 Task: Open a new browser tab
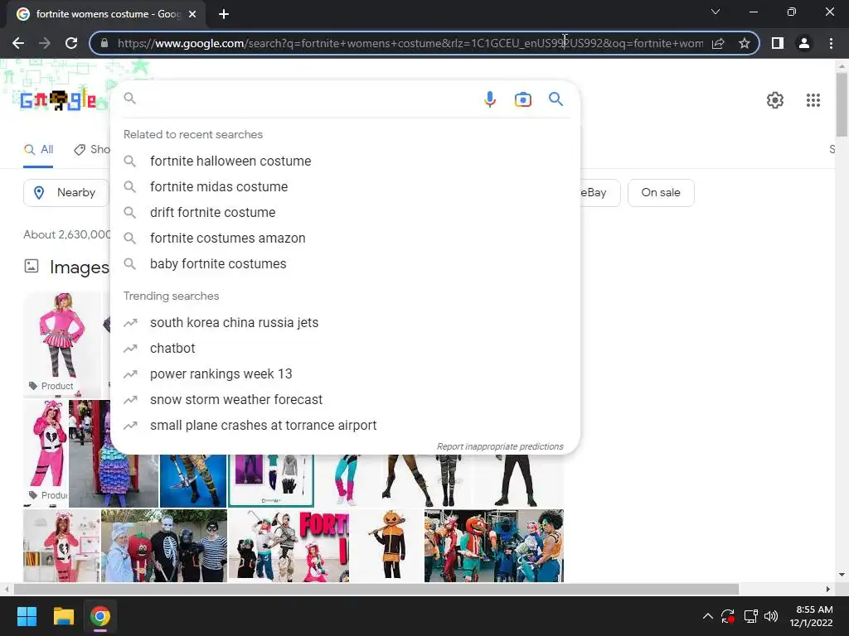[x=224, y=14]
